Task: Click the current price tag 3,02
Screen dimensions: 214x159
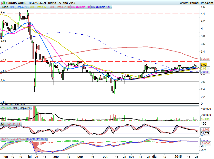Action: [x=203, y=65]
